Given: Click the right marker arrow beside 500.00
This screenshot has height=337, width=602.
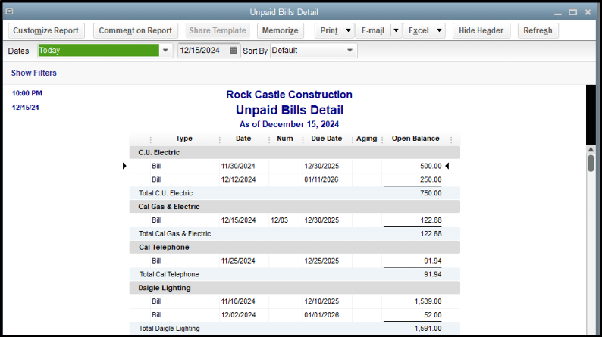Looking at the screenshot, I should [447, 166].
